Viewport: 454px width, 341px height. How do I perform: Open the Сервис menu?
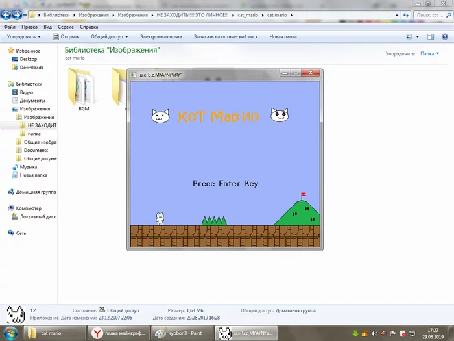click(66, 27)
